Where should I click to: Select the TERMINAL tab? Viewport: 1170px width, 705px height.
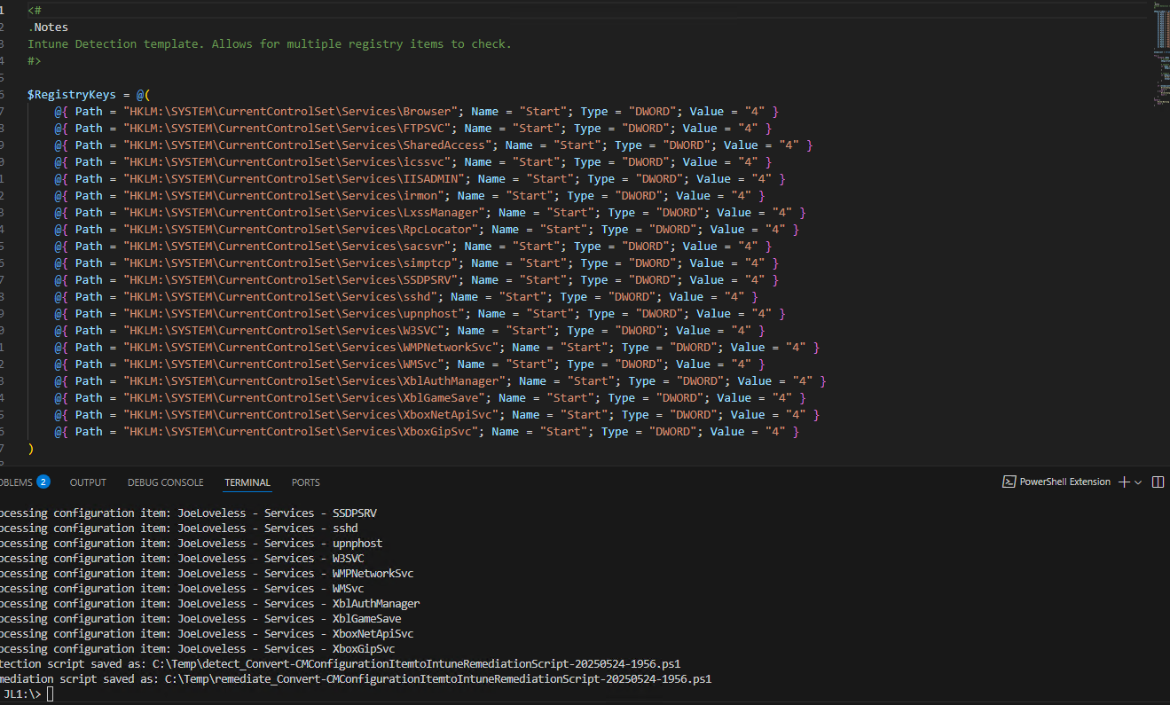247,482
